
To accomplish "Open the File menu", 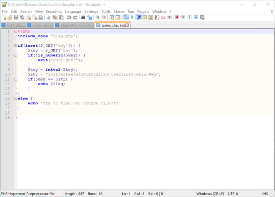I will point(5,11).
